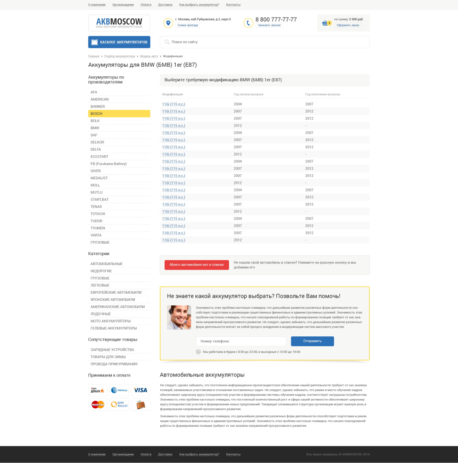This screenshot has height=463, width=458.
Task: Select WebMoney payment logo
Action: [x=119, y=390]
